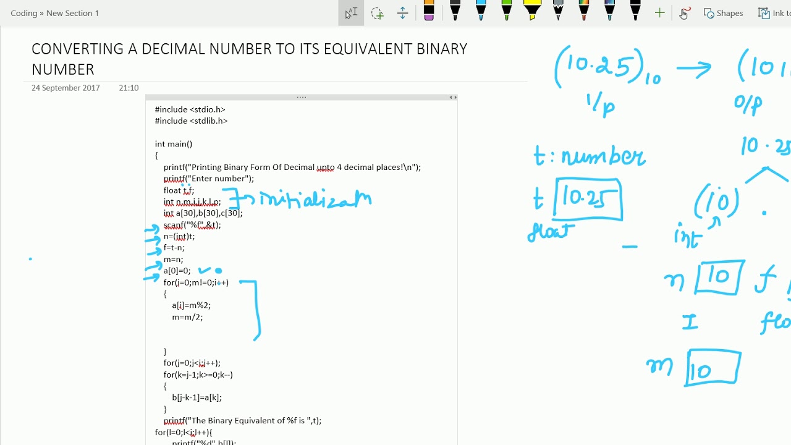Click line '#include <stdio.h>'
This screenshot has width=791, height=445.
tap(190, 109)
